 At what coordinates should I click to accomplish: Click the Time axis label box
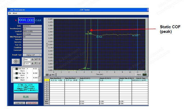pyautogui.click(x=27, y=60)
